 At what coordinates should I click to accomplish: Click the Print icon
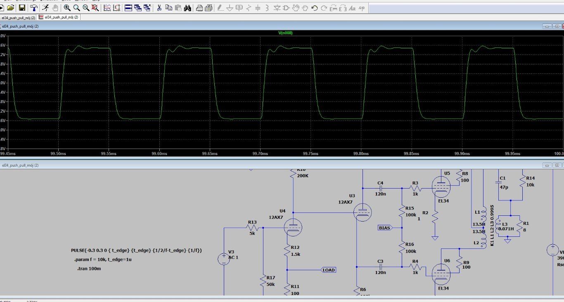[209, 8]
